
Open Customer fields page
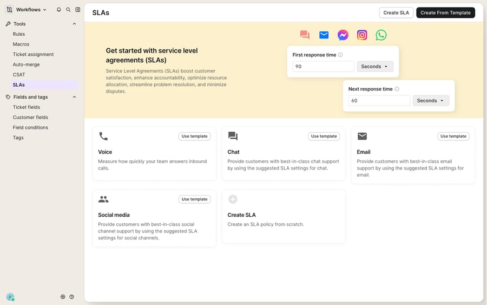[30, 117]
